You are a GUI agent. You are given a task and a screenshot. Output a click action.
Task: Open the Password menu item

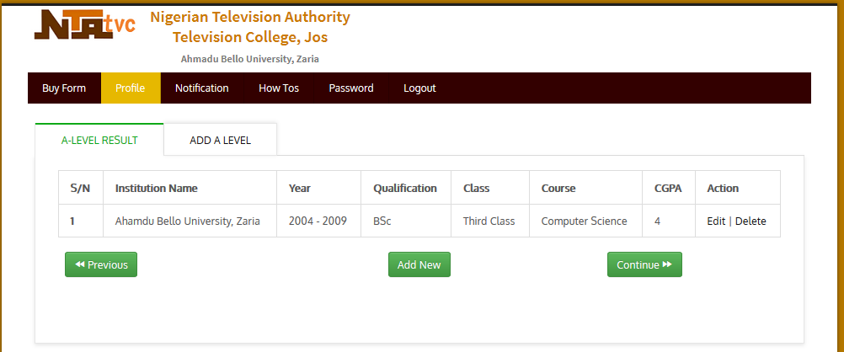(351, 88)
